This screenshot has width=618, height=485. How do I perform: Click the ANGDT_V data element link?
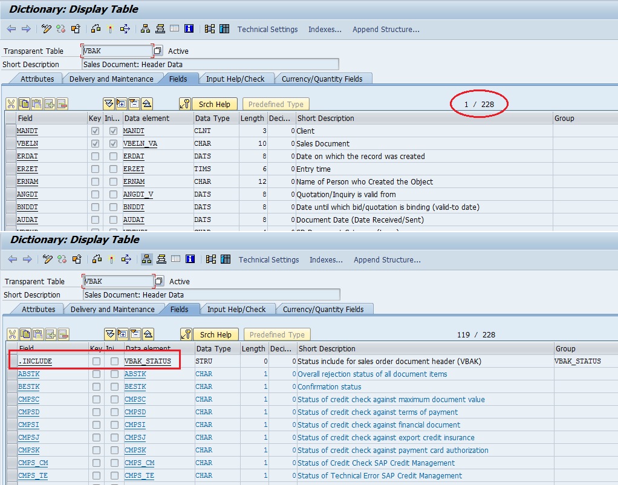point(138,194)
